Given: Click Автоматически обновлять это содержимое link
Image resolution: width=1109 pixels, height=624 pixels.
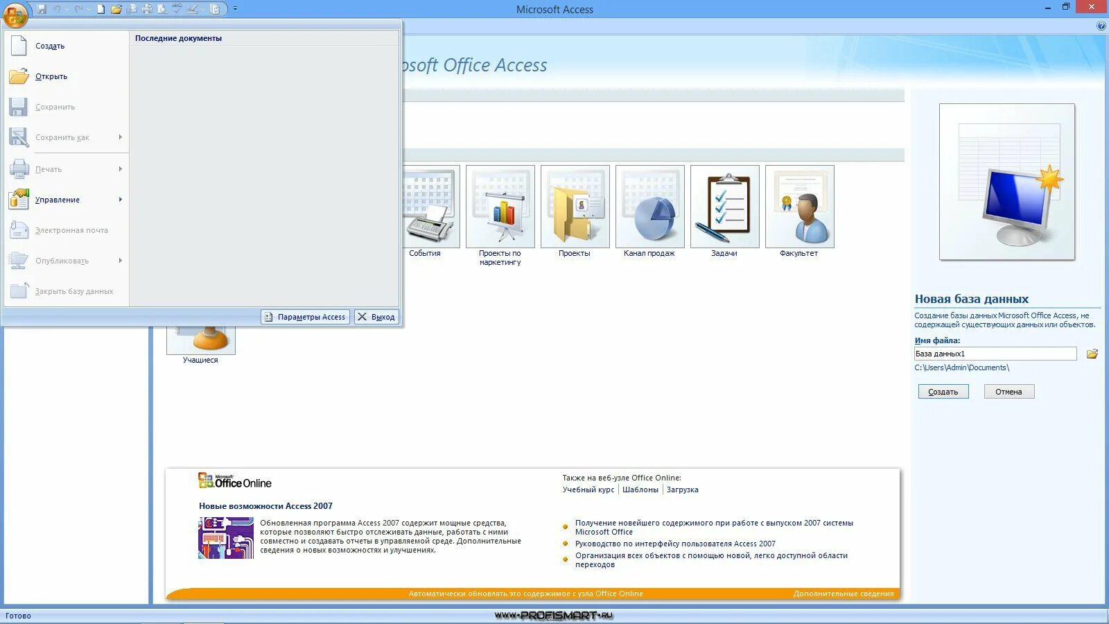Looking at the screenshot, I should point(525,593).
